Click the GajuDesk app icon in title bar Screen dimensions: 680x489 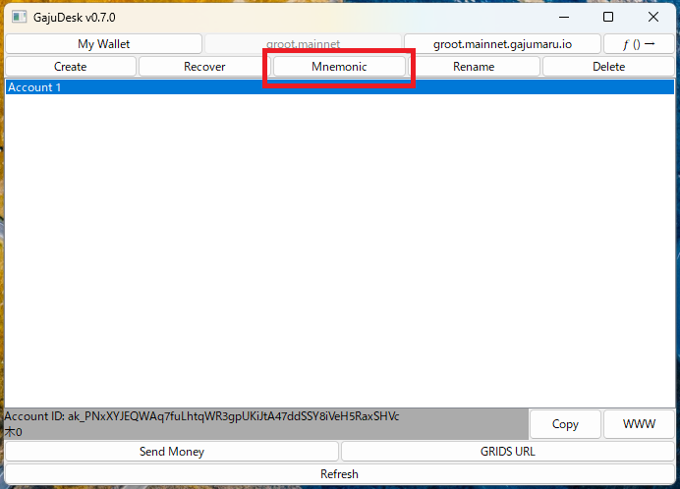click(19, 17)
